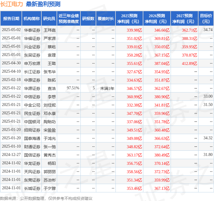Click the 长江电力 title text

[x=11, y=4]
